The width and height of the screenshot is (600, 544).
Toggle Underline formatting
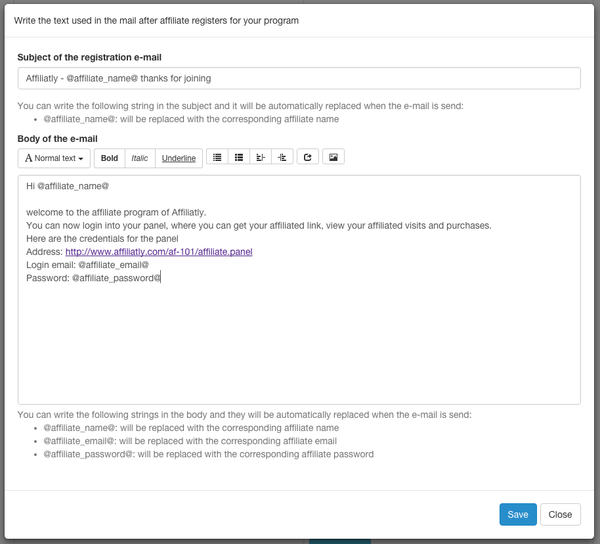click(179, 158)
